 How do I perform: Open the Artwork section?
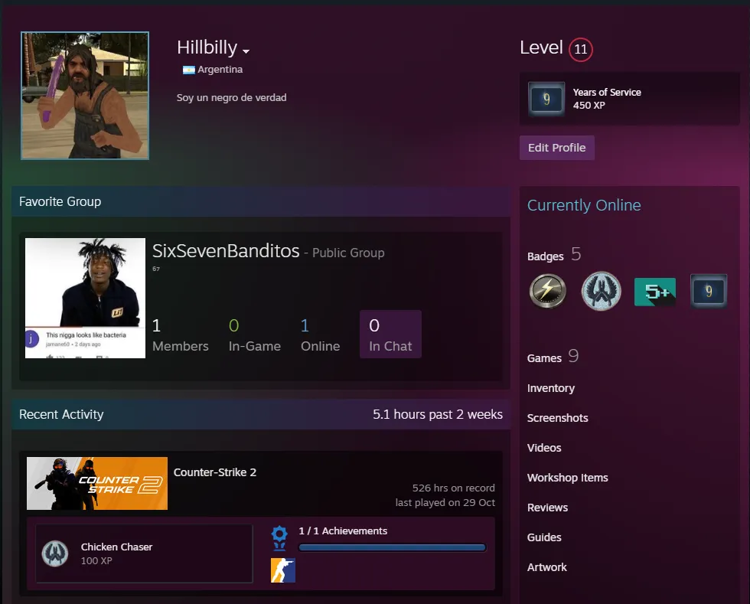tap(546, 567)
